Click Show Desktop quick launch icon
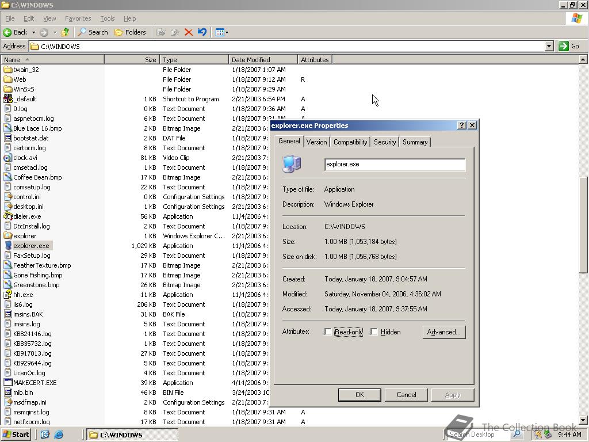The height and width of the screenshot is (442, 589). click(45, 435)
